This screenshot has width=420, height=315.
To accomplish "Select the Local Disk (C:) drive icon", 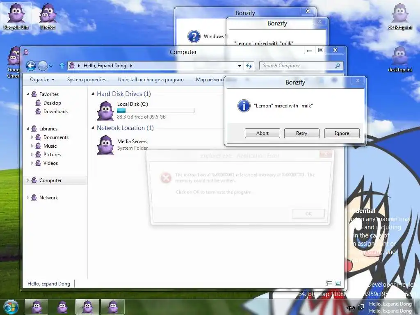I will [105, 111].
